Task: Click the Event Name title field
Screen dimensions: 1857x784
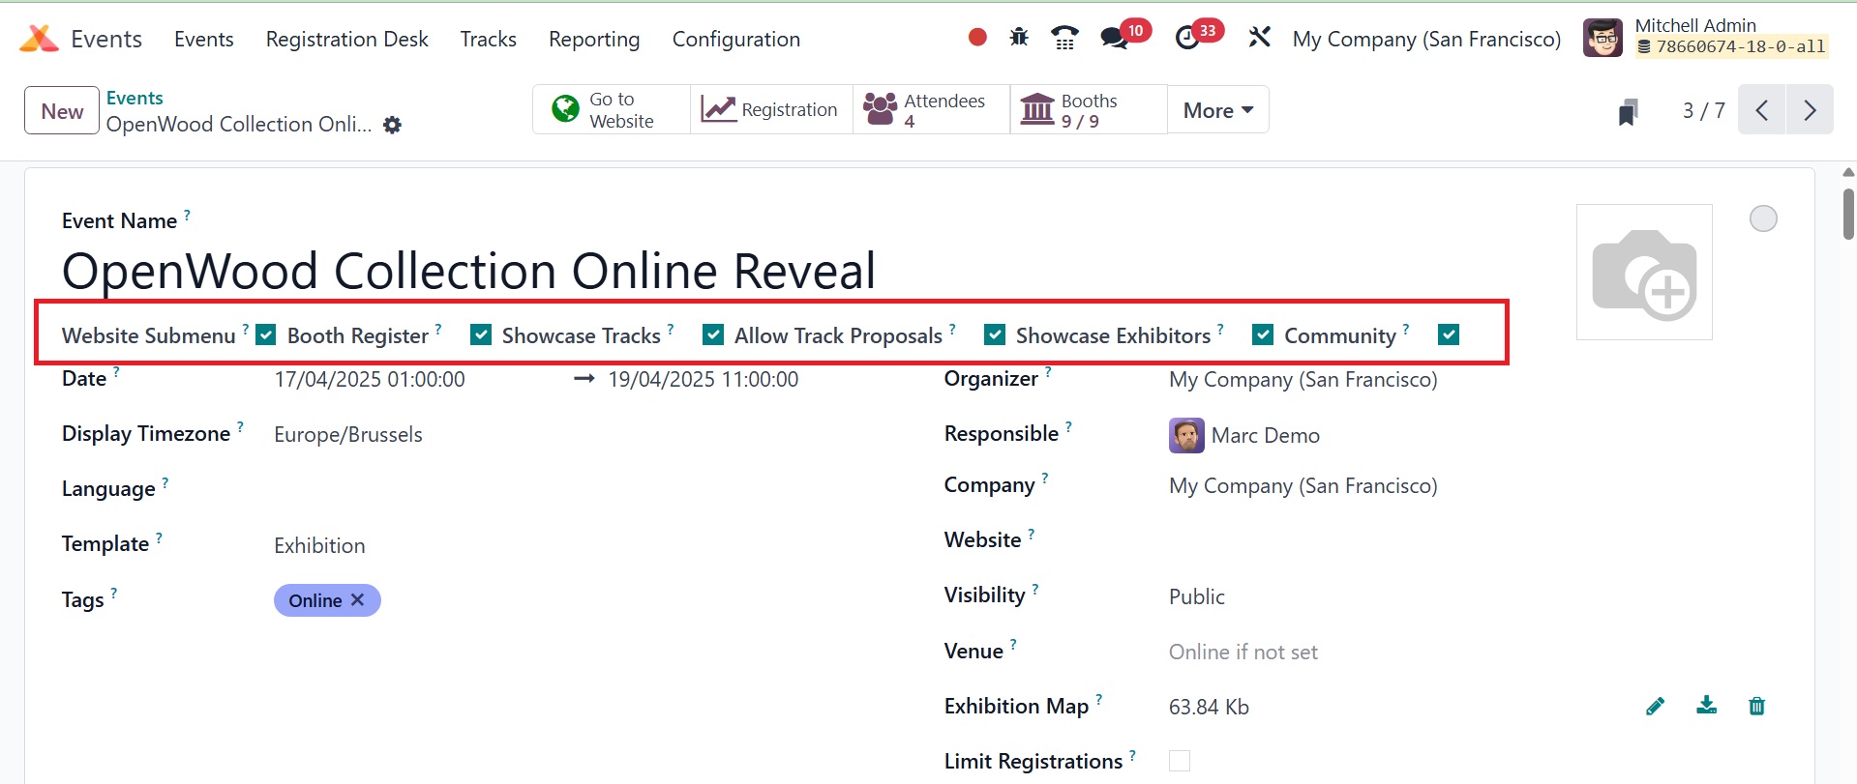Action: 469,271
